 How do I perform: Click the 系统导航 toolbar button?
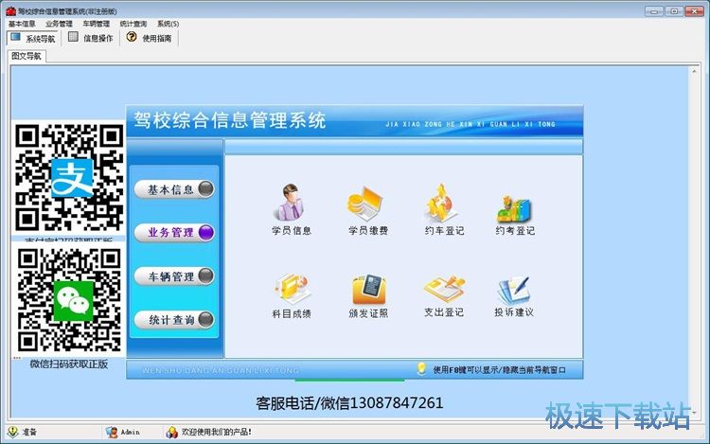32,38
